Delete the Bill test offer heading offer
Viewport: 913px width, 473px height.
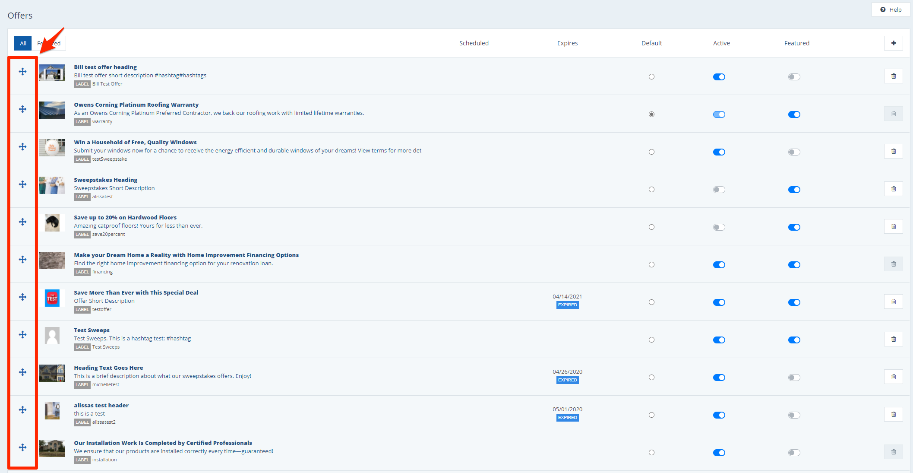tap(893, 76)
